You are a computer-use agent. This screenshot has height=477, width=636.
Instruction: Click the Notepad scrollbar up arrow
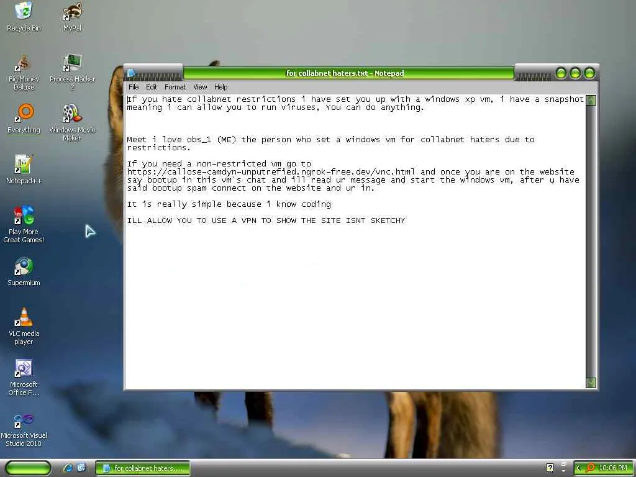(x=591, y=100)
